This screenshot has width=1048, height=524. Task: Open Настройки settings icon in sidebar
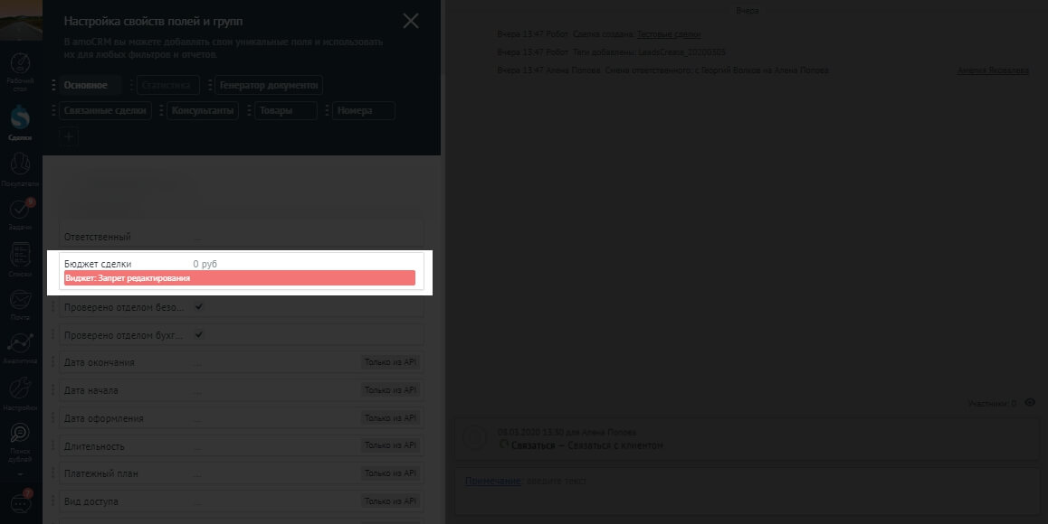point(20,392)
